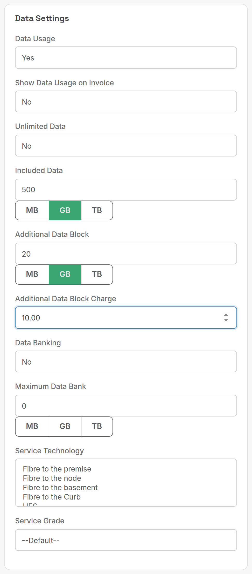Click the Included Data field showing 500

[126, 190]
